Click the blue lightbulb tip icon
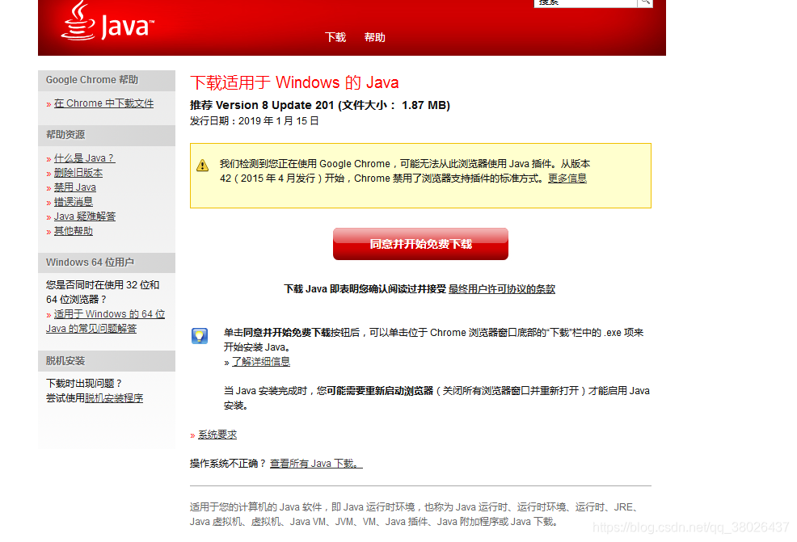Screen dimensions: 797x542 199,336
